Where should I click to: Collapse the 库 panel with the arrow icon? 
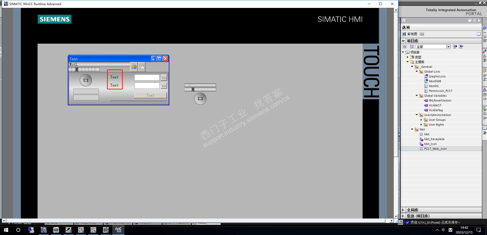479,21
